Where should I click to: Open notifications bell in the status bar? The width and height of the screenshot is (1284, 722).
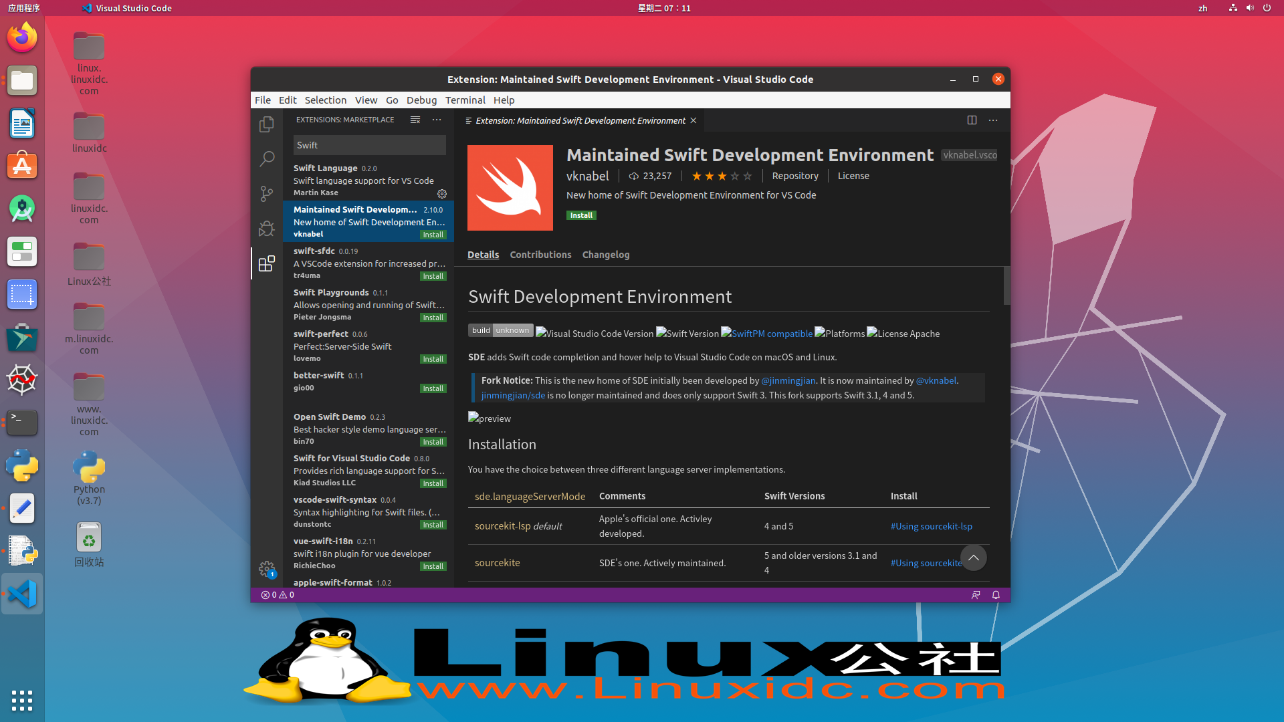996,595
